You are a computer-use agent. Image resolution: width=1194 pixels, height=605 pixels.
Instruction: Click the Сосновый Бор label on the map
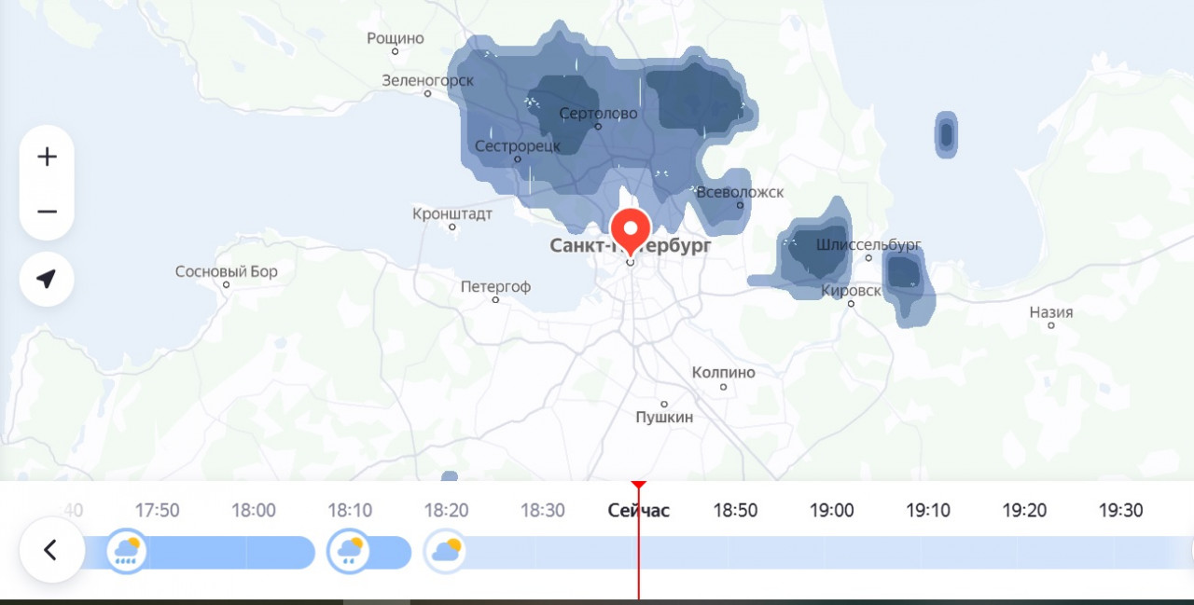pos(227,271)
